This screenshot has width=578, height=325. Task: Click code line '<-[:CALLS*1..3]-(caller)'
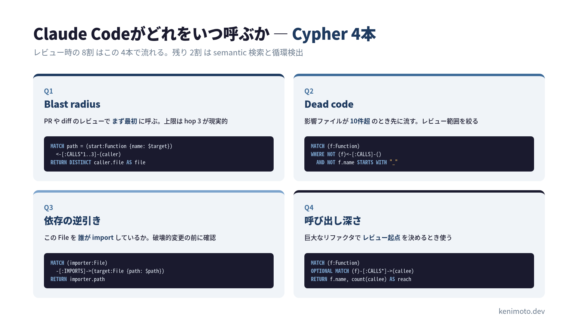pos(88,154)
